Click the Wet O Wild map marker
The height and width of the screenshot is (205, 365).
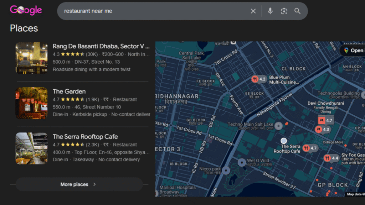pos(242,162)
